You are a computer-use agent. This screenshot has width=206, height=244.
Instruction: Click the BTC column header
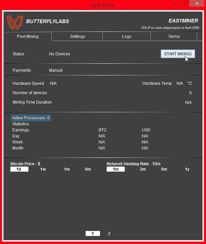103,130
